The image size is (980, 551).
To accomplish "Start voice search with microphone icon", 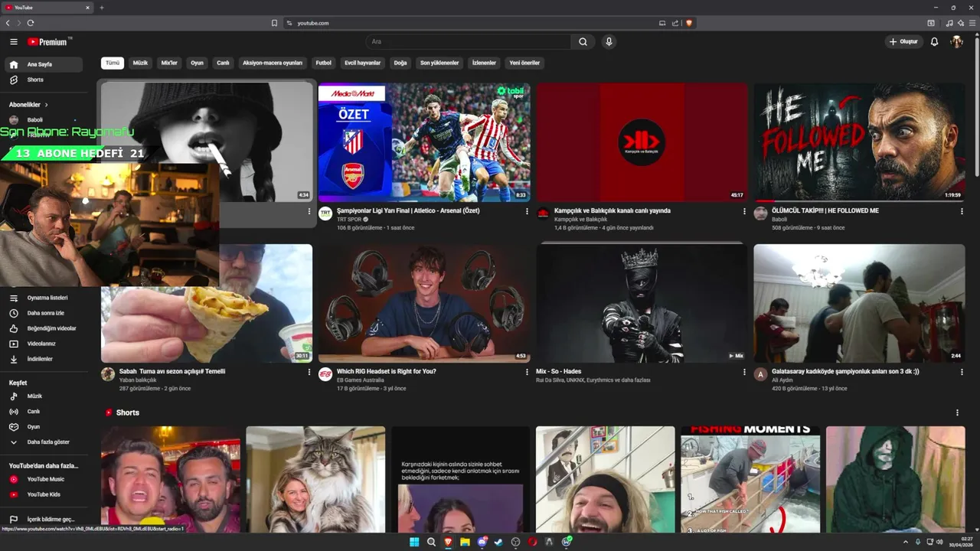I will pos(609,41).
